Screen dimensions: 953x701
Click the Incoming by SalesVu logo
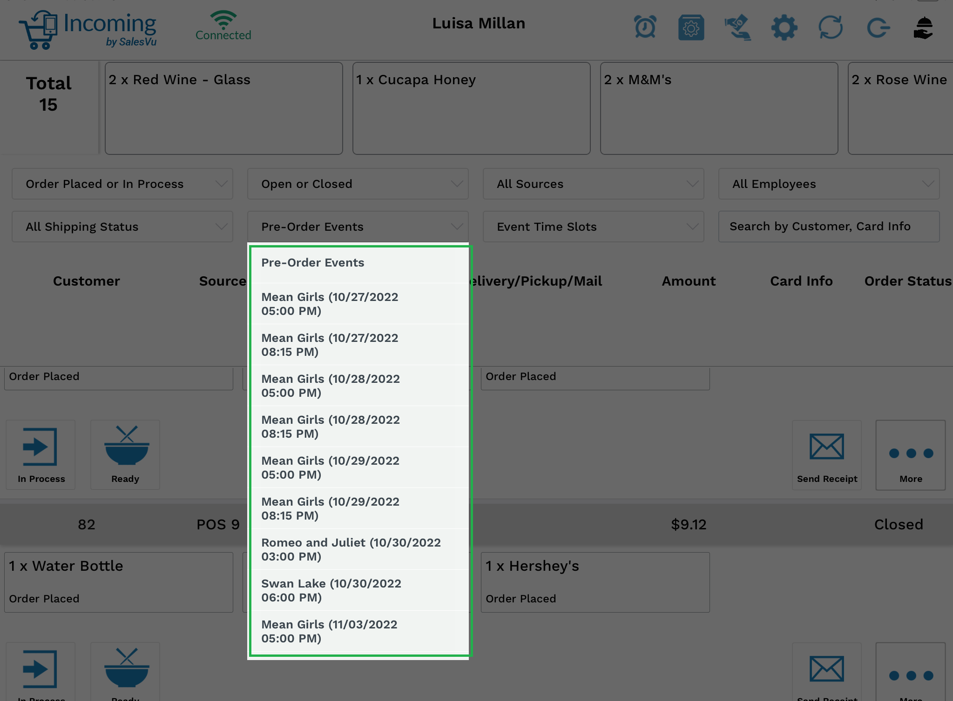pos(88,29)
